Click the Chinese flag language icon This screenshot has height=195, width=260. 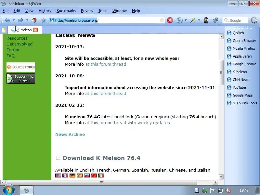pyautogui.click(x=94, y=175)
